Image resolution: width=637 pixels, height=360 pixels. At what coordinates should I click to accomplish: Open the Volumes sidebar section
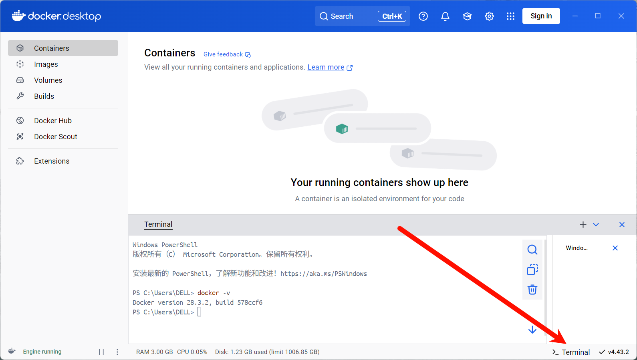coord(63,80)
